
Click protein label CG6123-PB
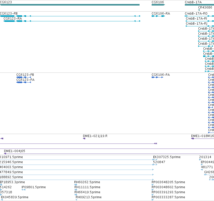tap(25, 75)
